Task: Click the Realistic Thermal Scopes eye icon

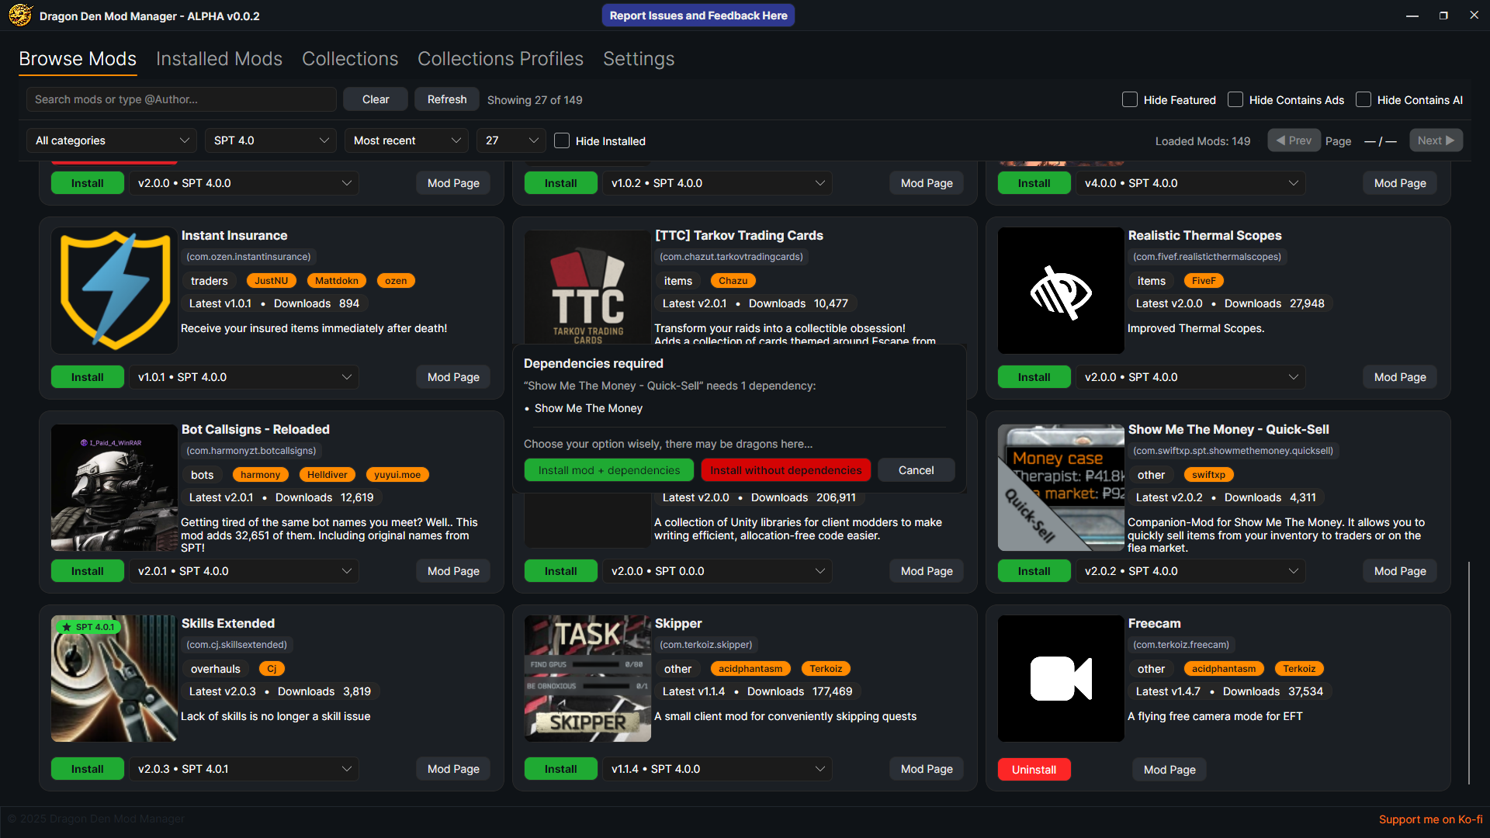Action: pos(1061,290)
